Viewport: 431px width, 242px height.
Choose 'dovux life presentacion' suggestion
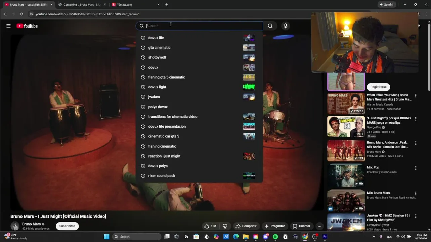[x=199, y=126]
